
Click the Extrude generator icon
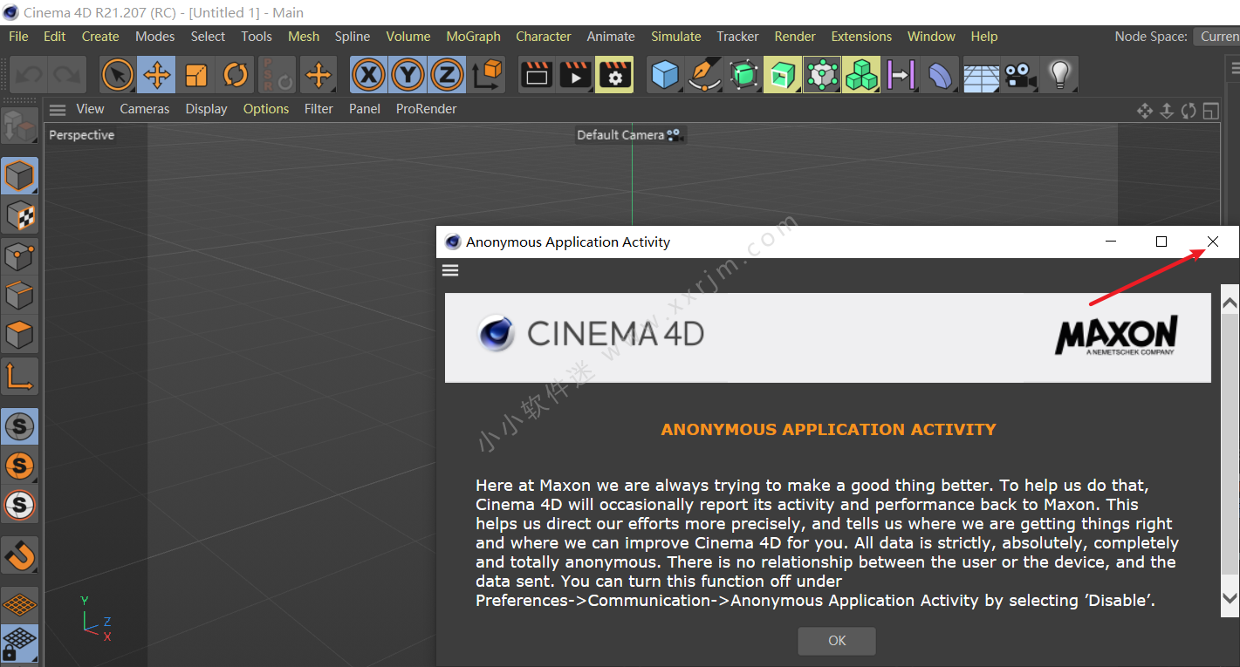point(783,75)
